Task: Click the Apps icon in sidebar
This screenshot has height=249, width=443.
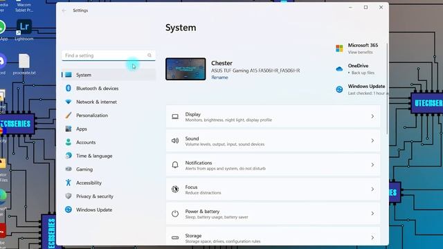Action: (69, 129)
